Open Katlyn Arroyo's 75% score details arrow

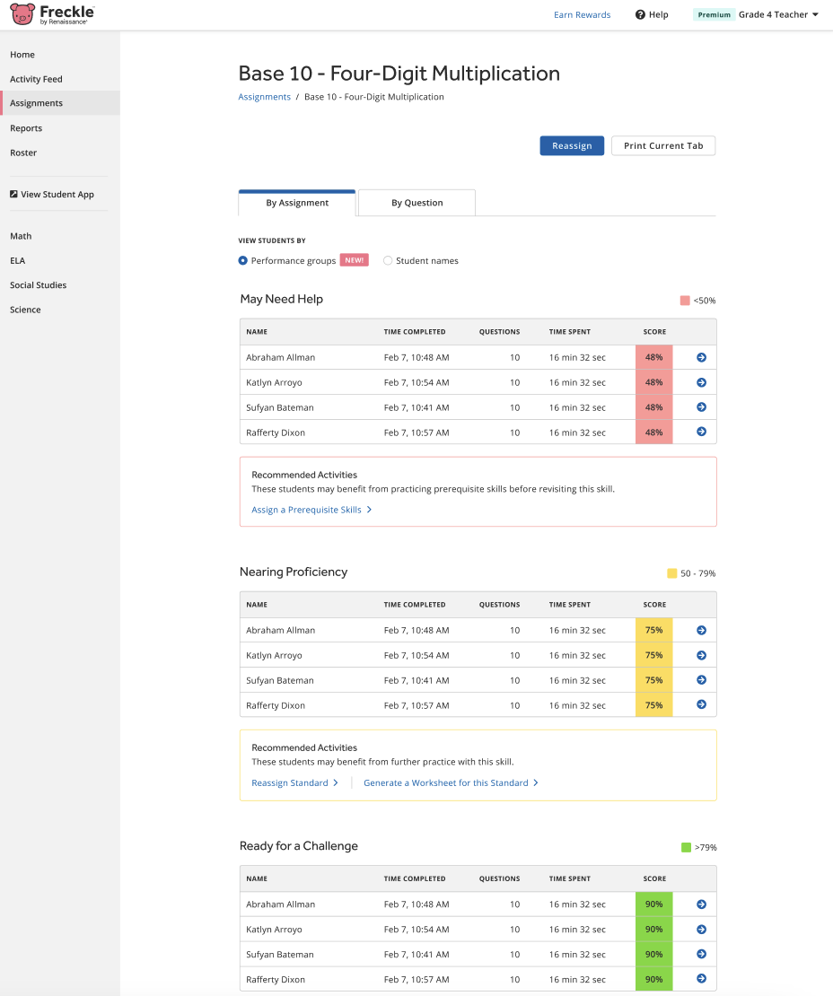[x=701, y=655]
